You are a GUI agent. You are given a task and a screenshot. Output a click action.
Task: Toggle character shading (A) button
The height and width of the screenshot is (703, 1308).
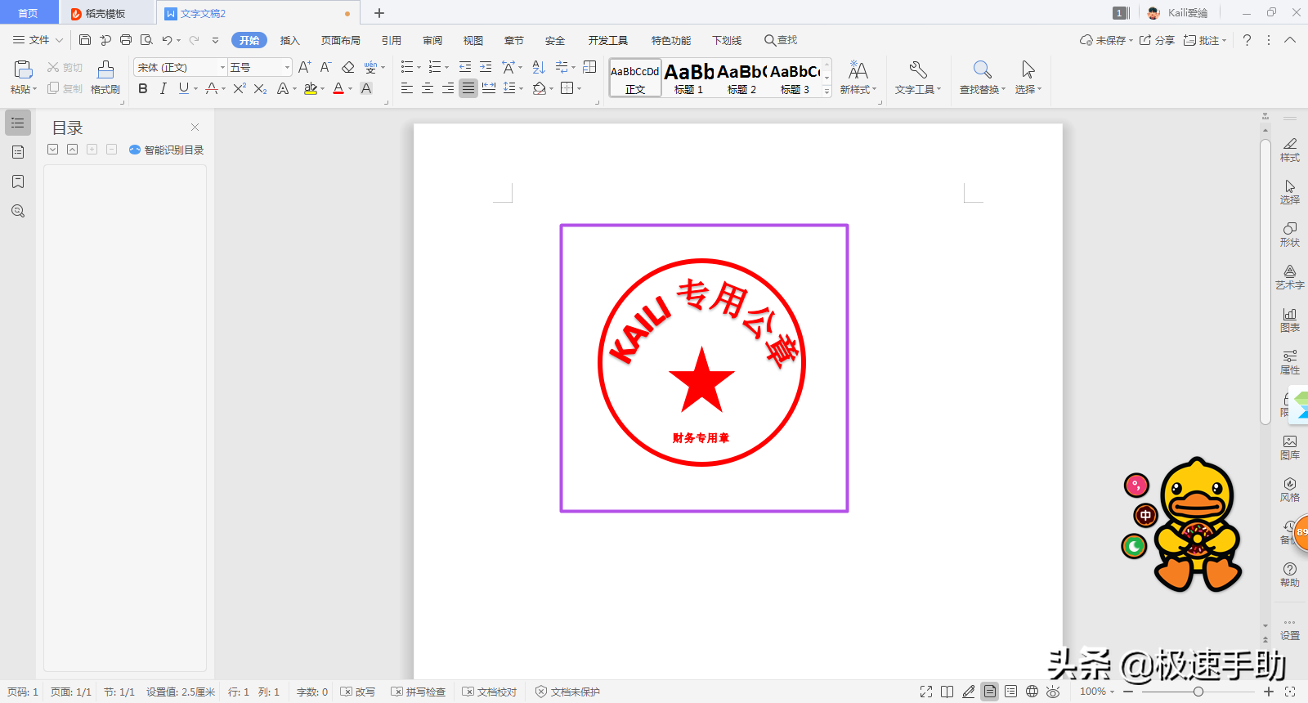[366, 88]
